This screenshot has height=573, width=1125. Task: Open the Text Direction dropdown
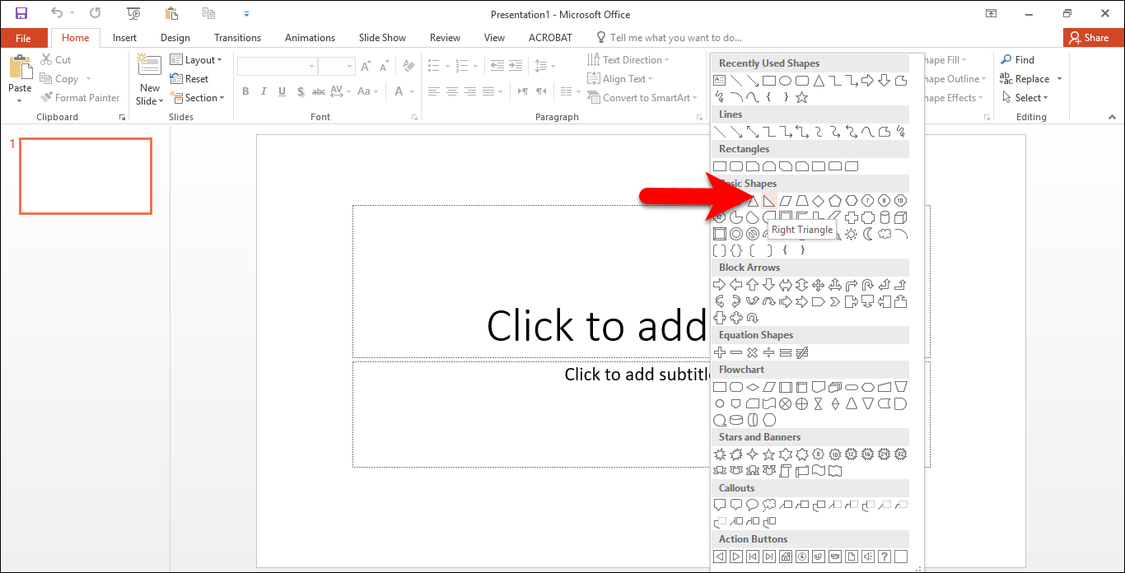pyautogui.click(x=628, y=60)
